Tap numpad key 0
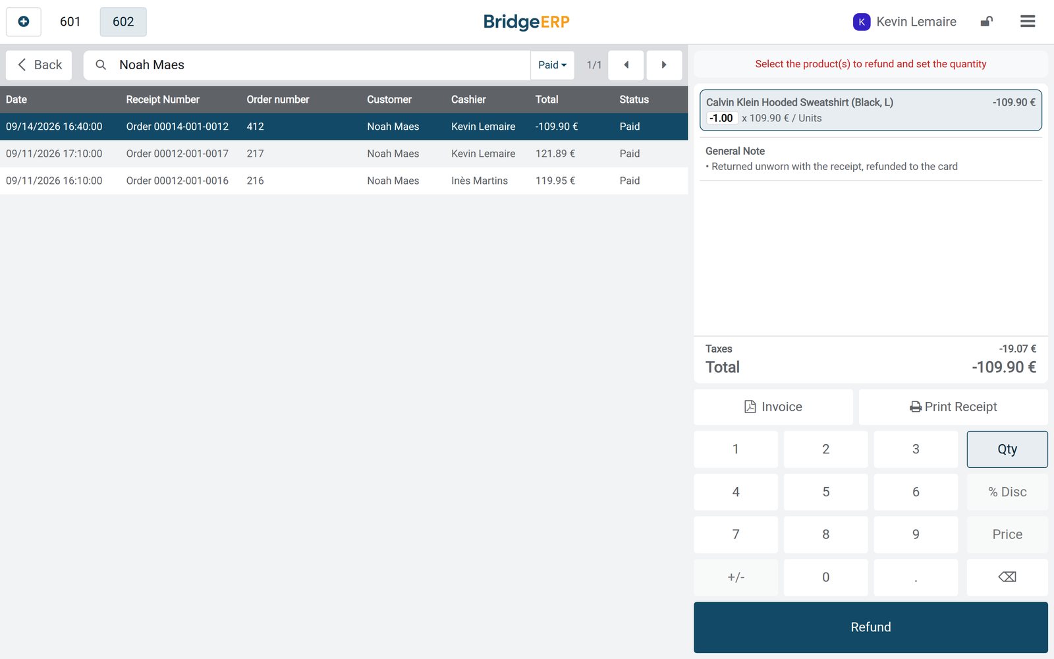This screenshot has height=659, width=1054. point(825,577)
